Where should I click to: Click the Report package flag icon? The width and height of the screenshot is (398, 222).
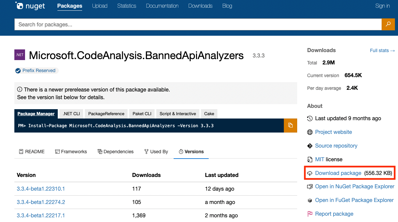coord(310,214)
